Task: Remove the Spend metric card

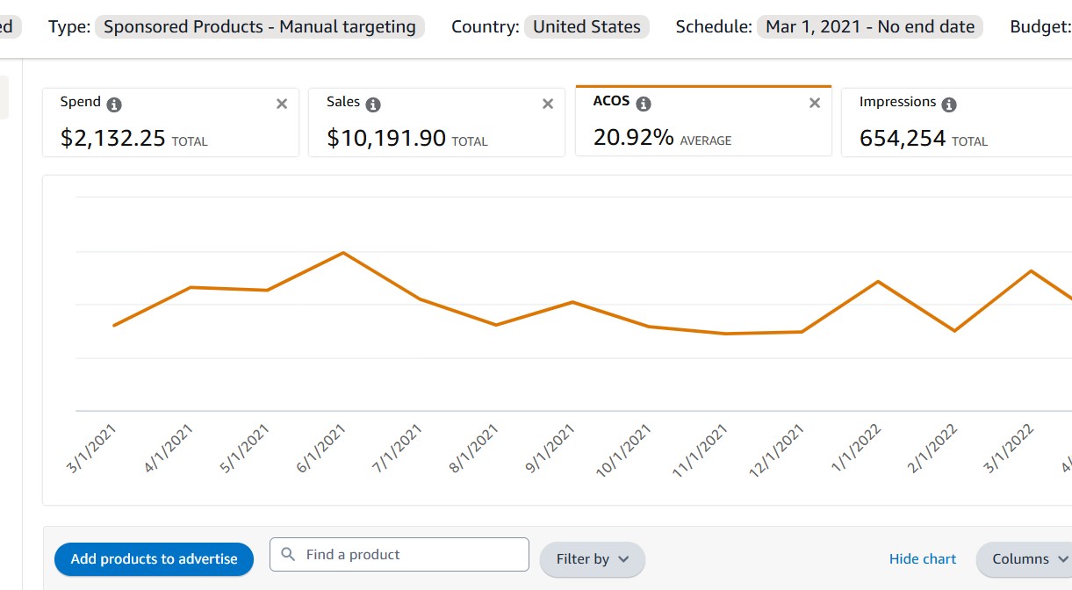Action: [x=282, y=104]
